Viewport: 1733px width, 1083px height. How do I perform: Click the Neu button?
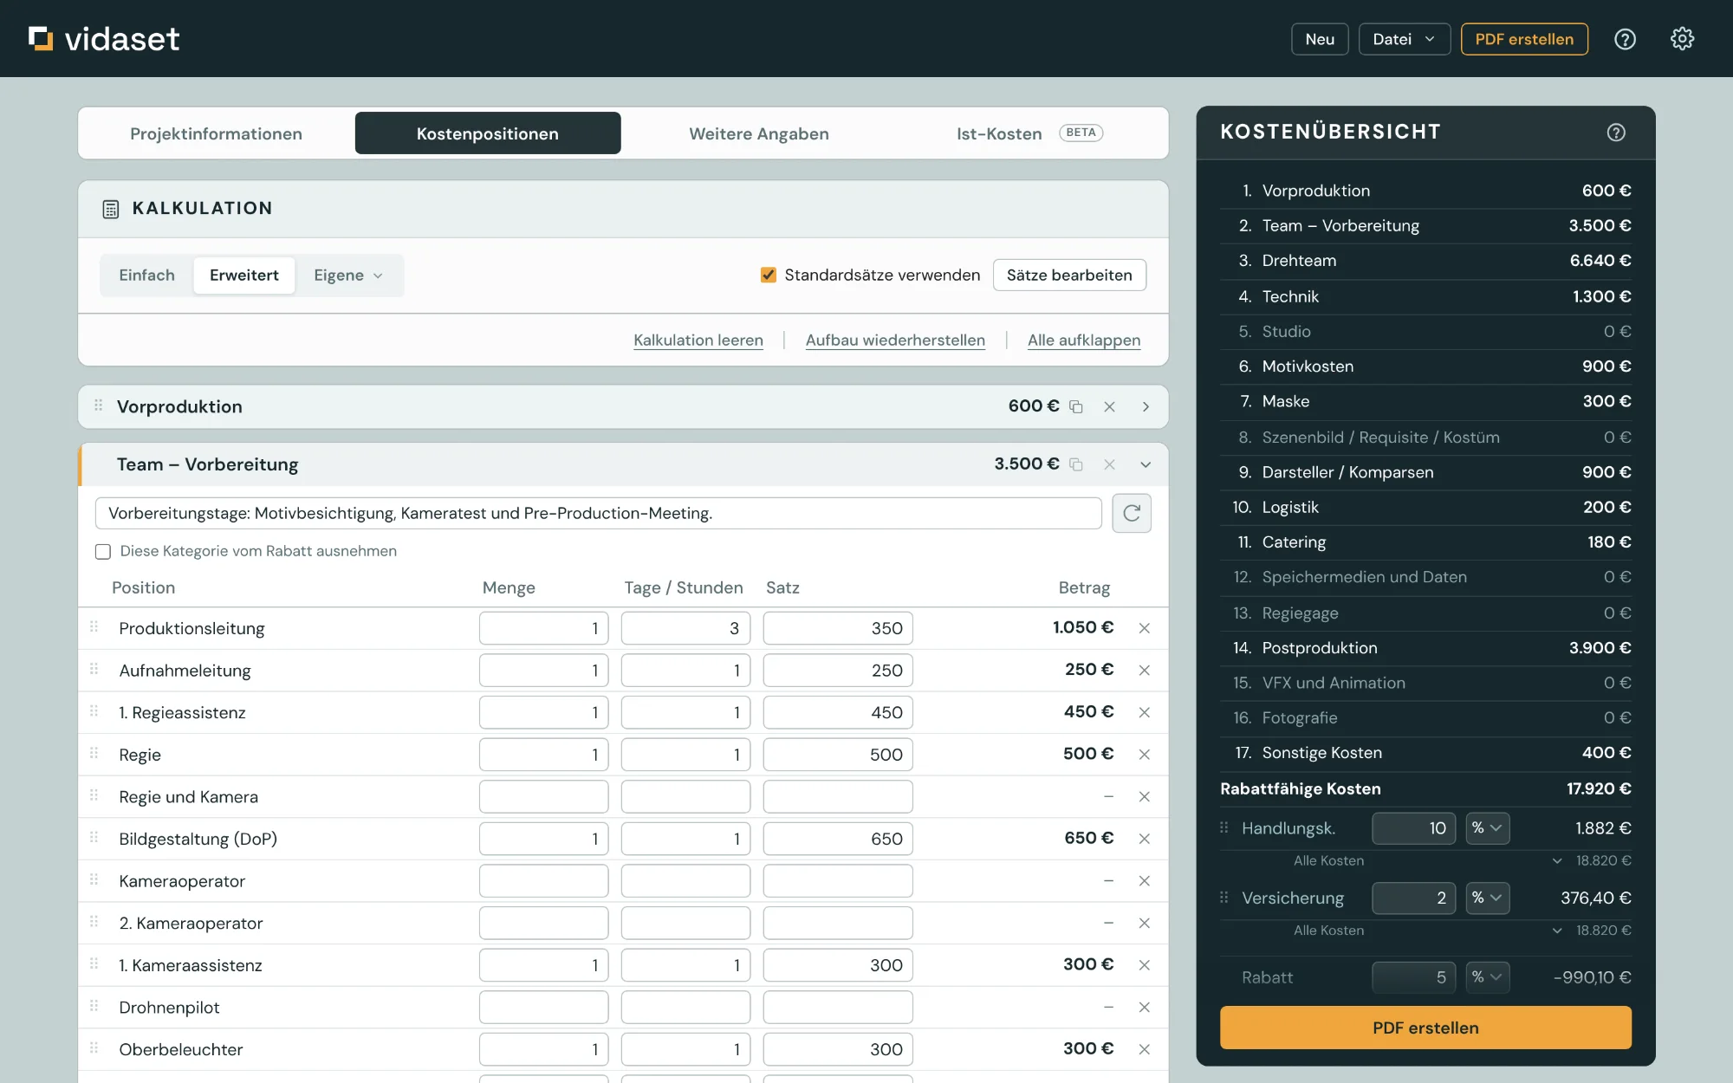coord(1320,39)
